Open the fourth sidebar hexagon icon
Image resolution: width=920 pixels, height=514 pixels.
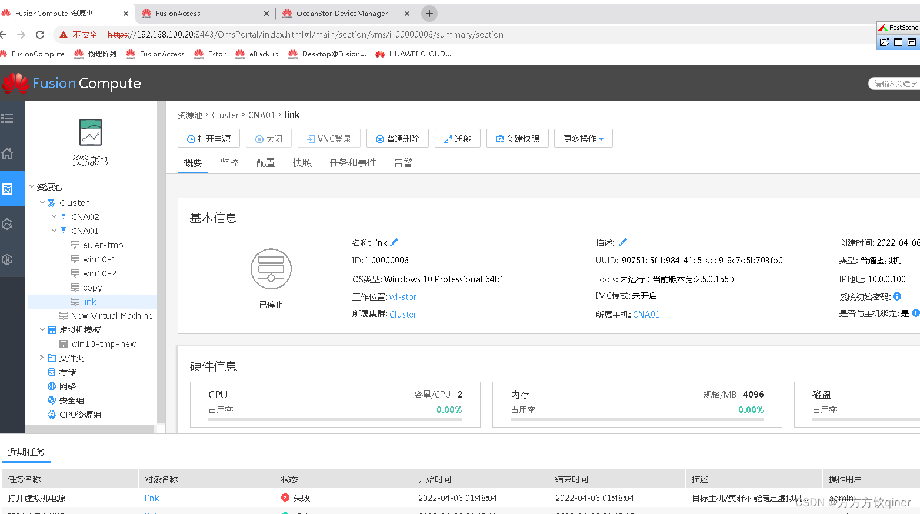7,224
